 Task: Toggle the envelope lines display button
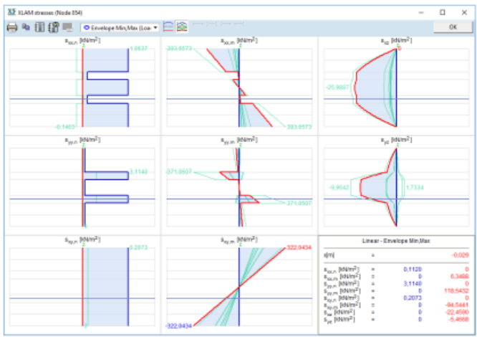[x=168, y=27]
